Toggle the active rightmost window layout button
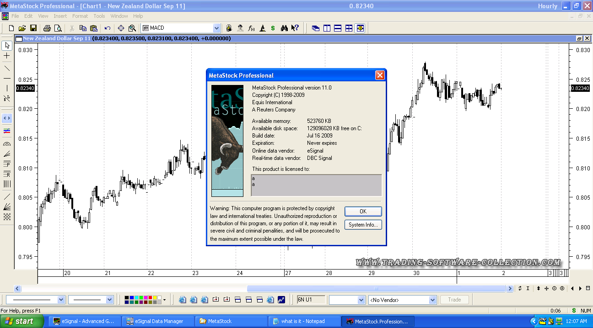Viewport: 593px width, 328px height. point(360,28)
